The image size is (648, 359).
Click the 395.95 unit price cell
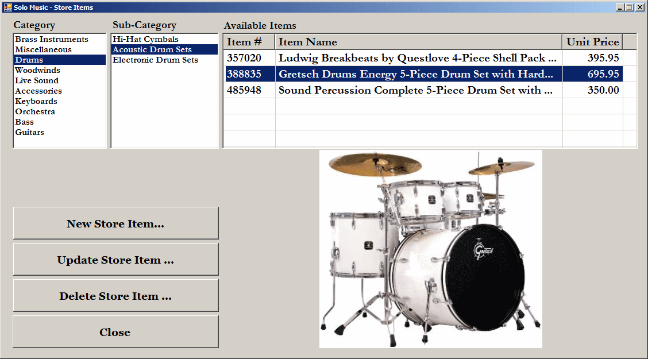click(593, 58)
